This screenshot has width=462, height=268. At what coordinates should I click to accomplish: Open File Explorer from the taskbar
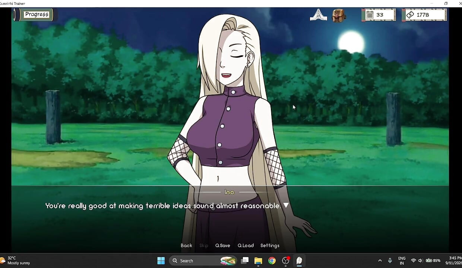(258, 261)
